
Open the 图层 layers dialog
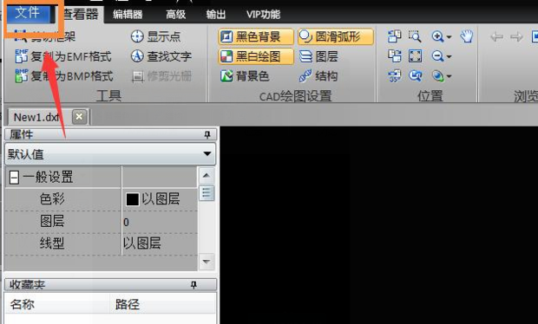click(319, 56)
